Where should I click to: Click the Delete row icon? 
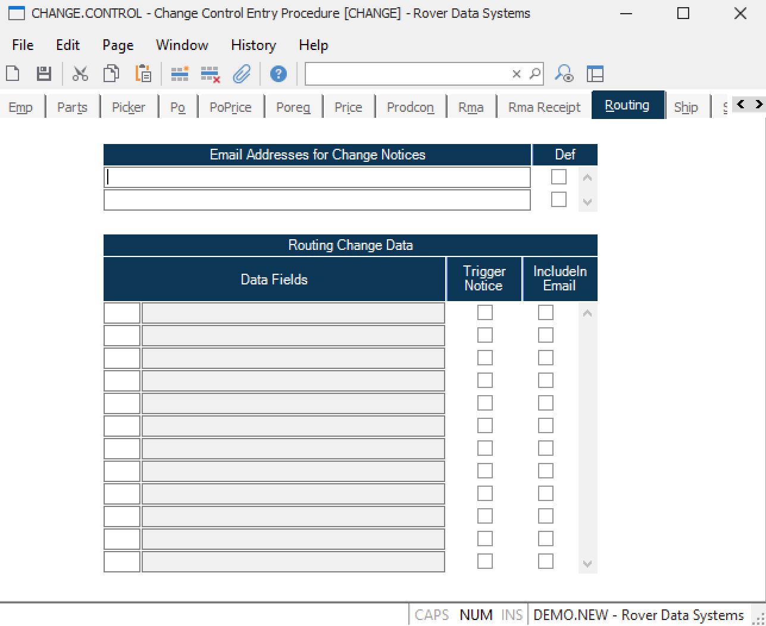point(210,74)
